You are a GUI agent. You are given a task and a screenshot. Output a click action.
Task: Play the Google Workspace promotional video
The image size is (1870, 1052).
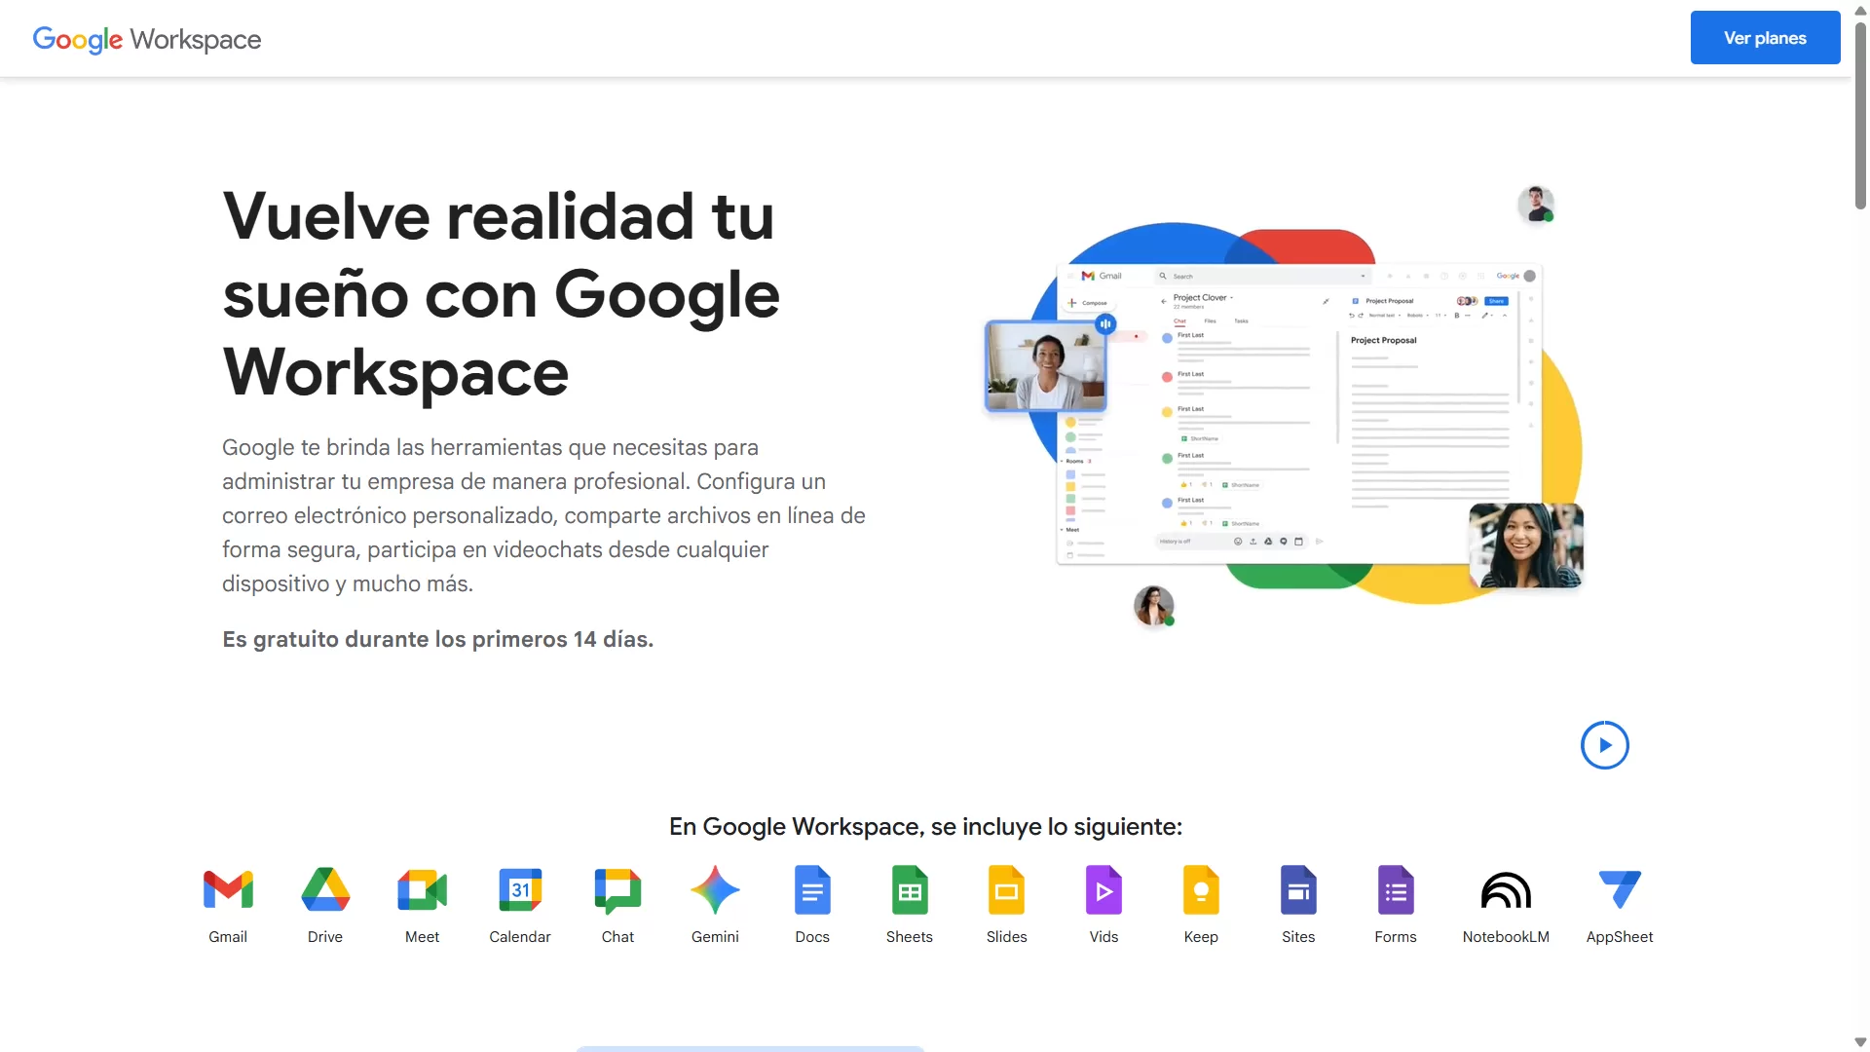click(x=1604, y=744)
